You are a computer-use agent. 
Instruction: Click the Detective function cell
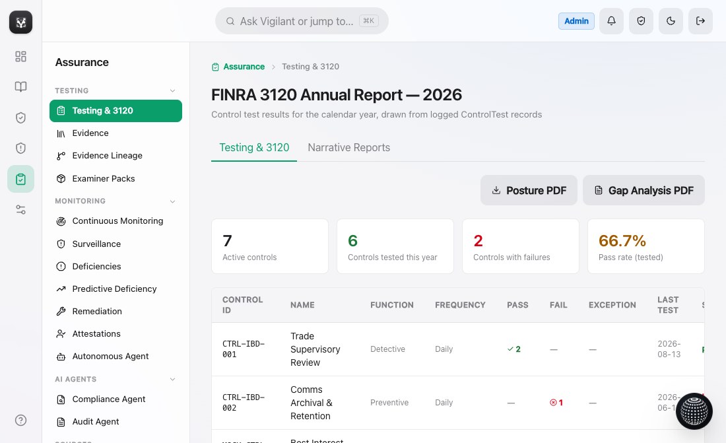pyautogui.click(x=387, y=349)
